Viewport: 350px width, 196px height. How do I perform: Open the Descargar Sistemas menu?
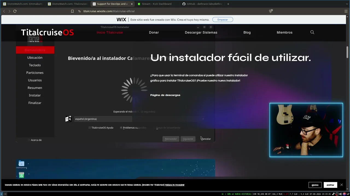(x=201, y=32)
